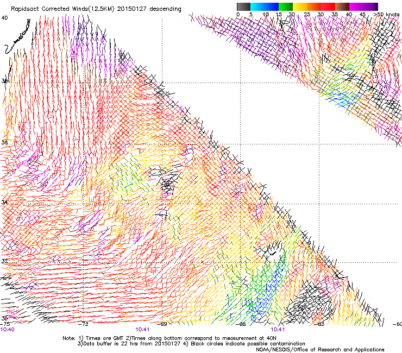This screenshot has width=402, height=353.
Task: Click the gray 0-5 knots legend swatch
Action: pos(243,7)
